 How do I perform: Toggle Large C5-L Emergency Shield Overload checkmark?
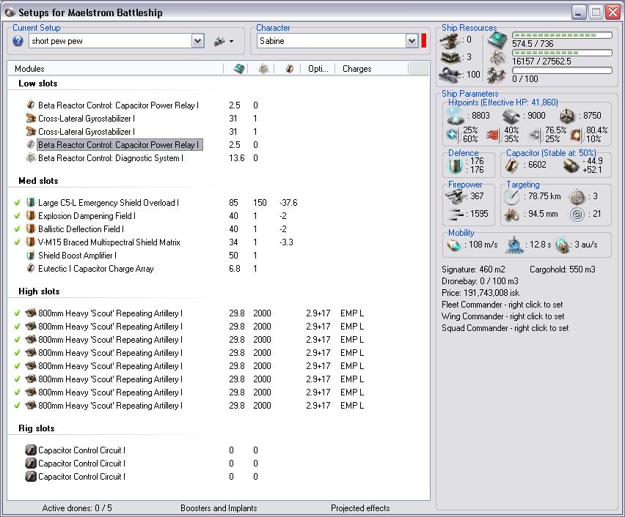pos(17,203)
